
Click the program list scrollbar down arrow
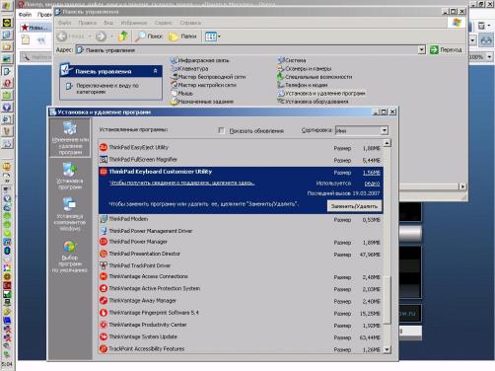pyautogui.click(x=387, y=349)
